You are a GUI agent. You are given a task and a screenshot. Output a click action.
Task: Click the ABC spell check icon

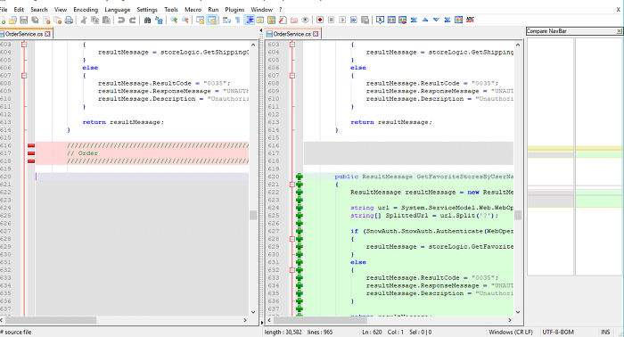coord(470,20)
